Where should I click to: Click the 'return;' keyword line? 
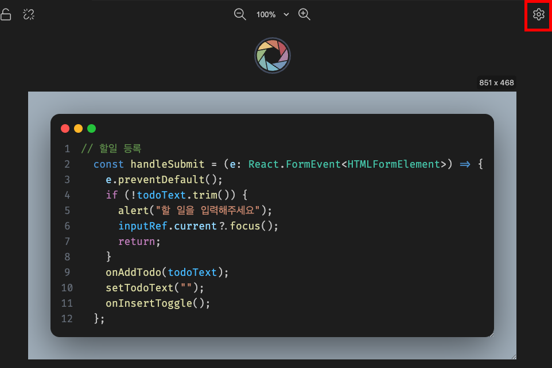[139, 242]
